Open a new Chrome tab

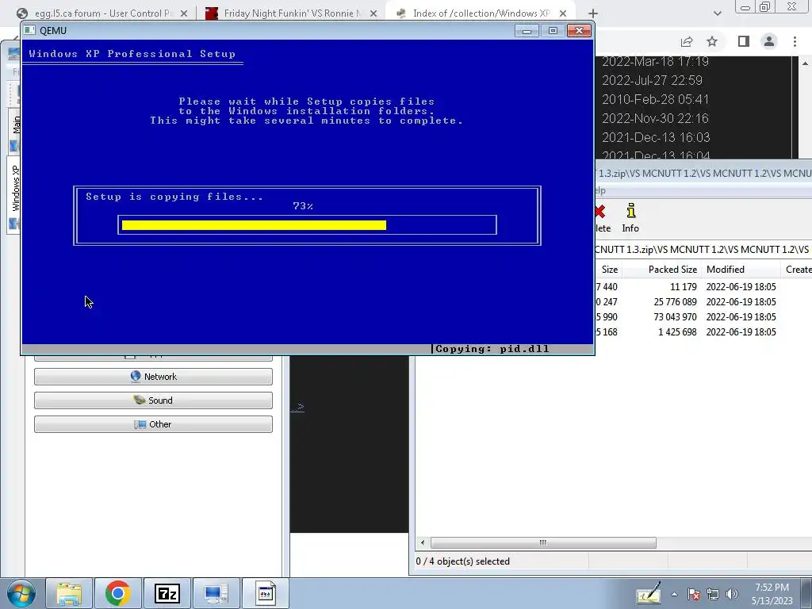click(x=593, y=13)
